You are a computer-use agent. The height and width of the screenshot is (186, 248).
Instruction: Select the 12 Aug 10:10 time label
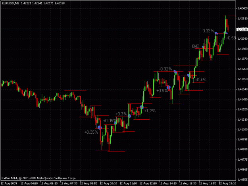tap(108, 184)
